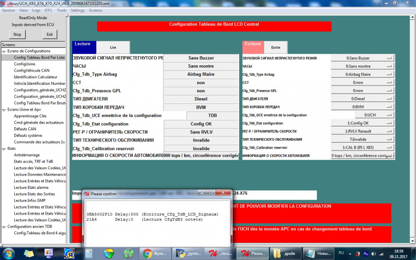Click the volume speaker tray icon

click(374, 254)
